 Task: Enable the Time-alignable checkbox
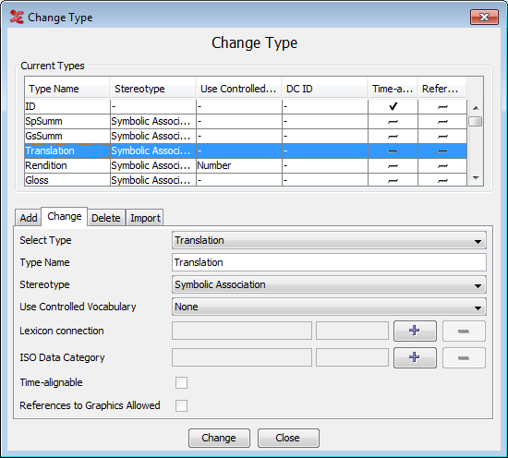[x=181, y=382]
